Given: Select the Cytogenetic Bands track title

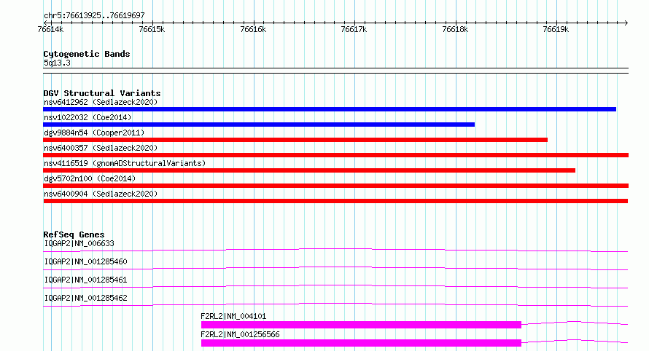Looking at the screenshot, I should click(x=87, y=54).
